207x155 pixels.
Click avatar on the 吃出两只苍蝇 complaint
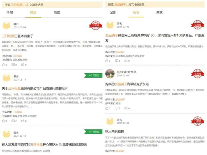(110, 121)
